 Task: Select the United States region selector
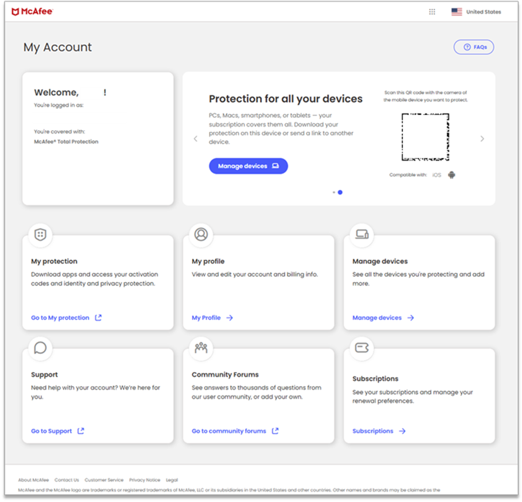click(476, 12)
